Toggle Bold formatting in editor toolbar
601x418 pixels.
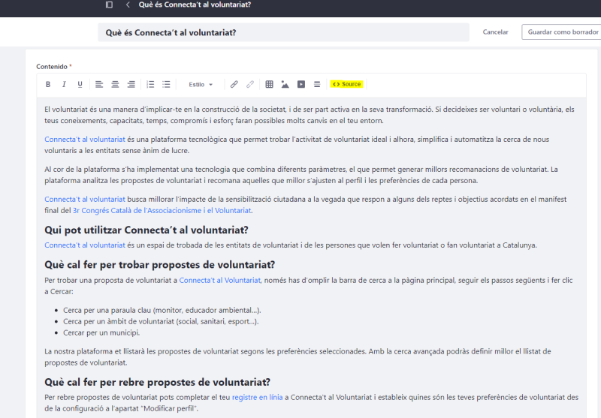tap(48, 84)
